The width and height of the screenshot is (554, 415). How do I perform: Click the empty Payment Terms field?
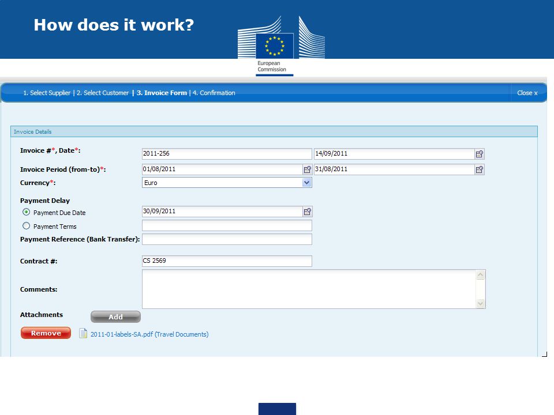[227, 225]
